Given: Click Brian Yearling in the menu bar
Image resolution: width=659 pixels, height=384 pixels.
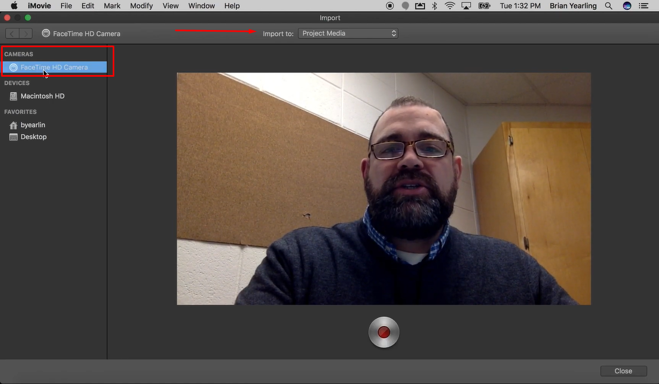Looking at the screenshot, I should tap(573, 6).
